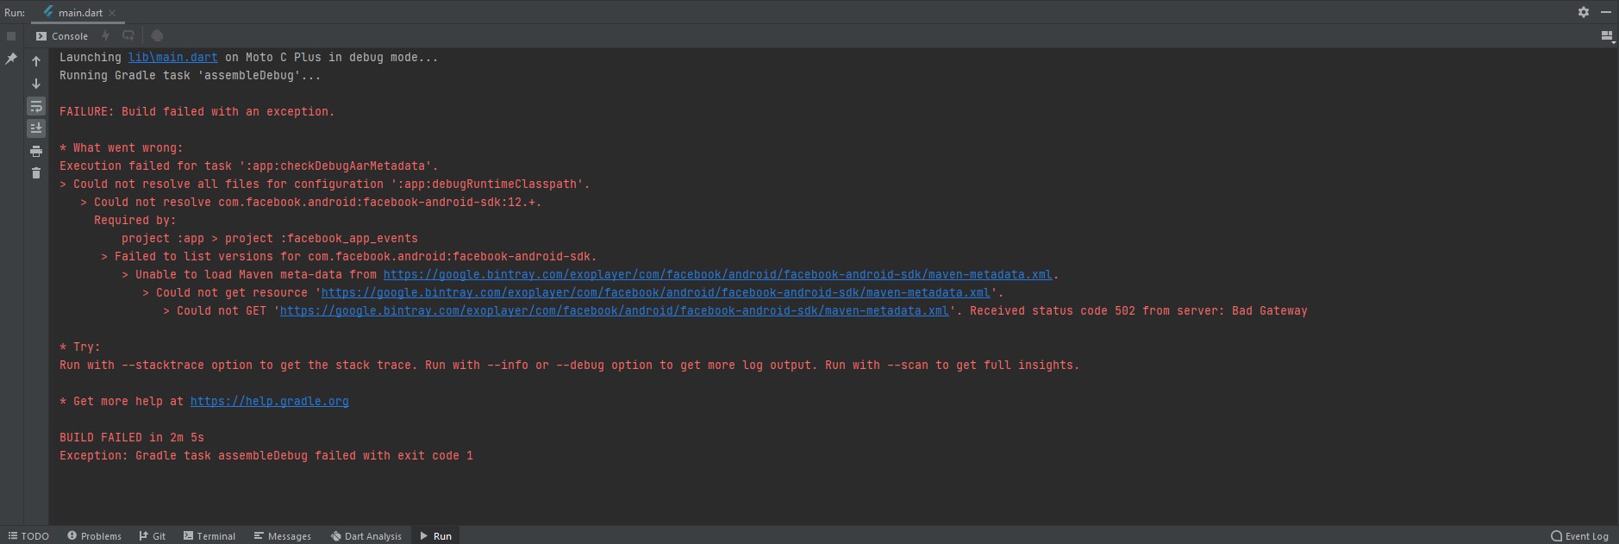The image size is (1619, 544).
Task: Clear console with the trash icon
Action: [36, 173]
